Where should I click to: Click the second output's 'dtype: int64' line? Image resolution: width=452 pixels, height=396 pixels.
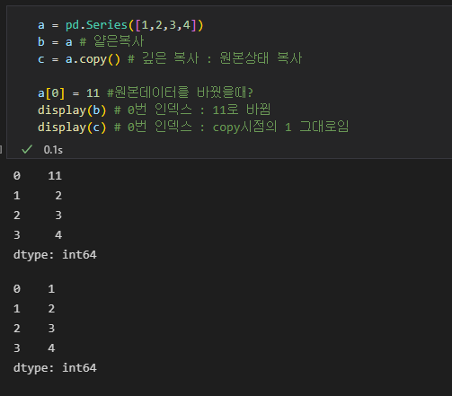pos(55,368)
